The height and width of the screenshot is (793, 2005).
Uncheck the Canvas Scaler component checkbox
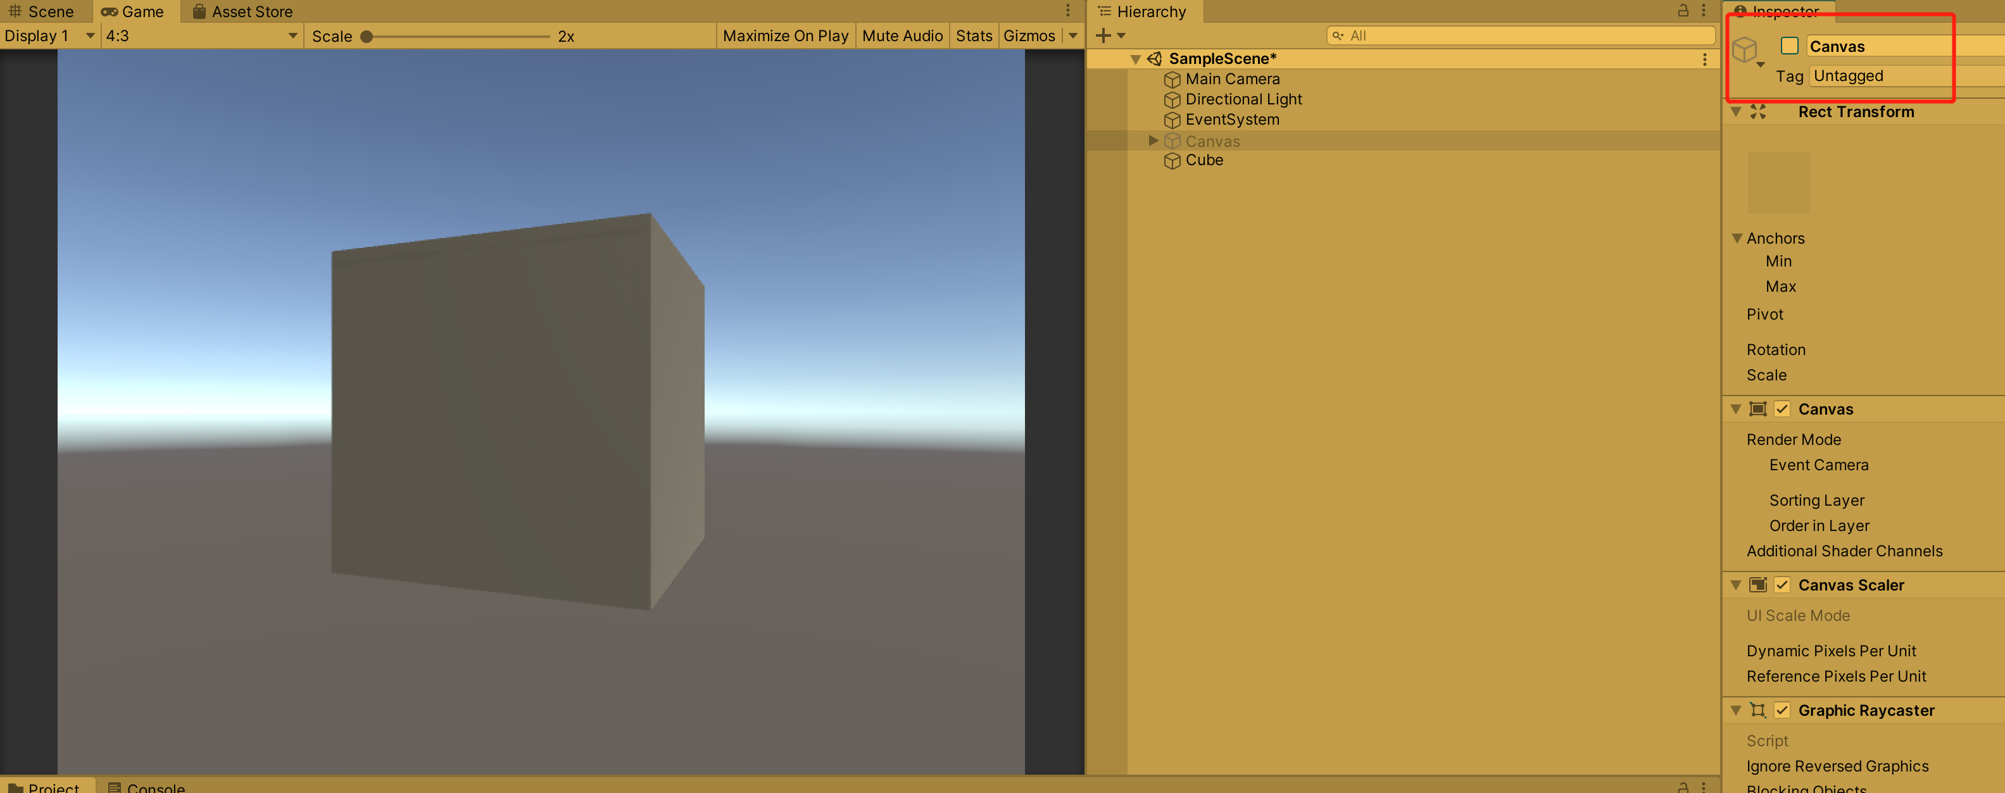click(1782, 585)
